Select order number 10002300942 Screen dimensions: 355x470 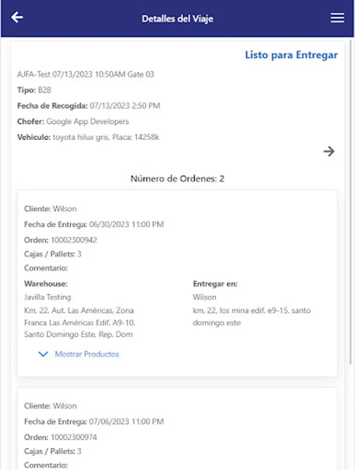tap(74, 240)
